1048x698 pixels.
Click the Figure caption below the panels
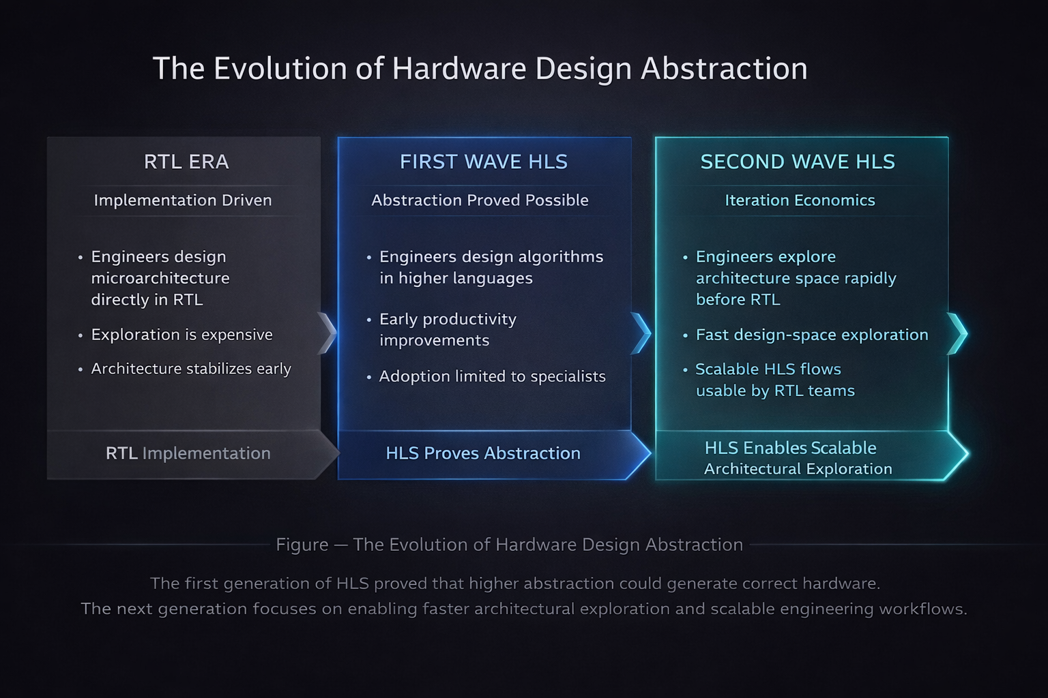[x=509, y=545]
